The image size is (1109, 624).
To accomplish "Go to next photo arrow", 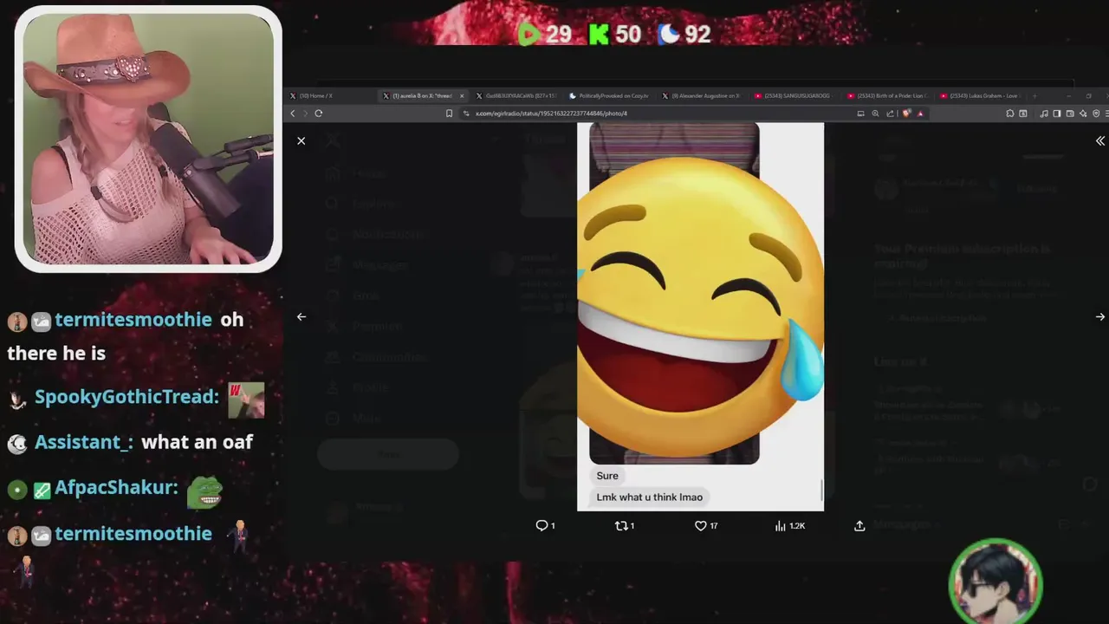I will coord(1100,317).
